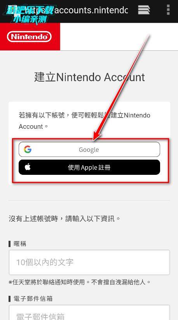Focus the 10個以內的文字 nickname field
The image size is (178, 320).
click(89, 262)
